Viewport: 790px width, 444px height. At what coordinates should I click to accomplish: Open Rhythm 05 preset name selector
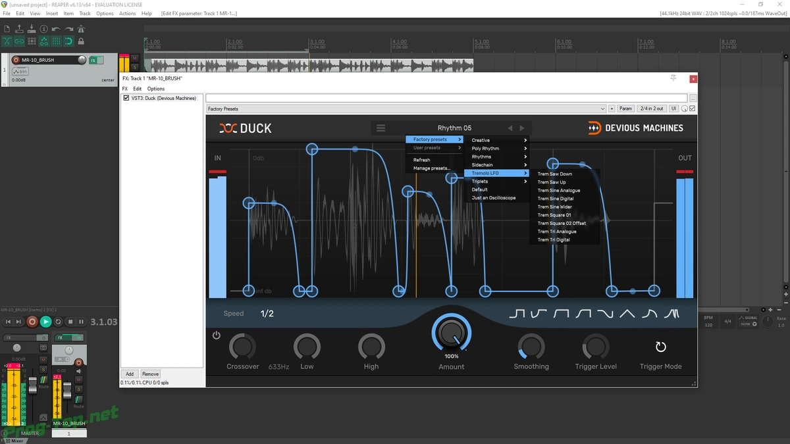pyautogui.click(x=454, y=128)
